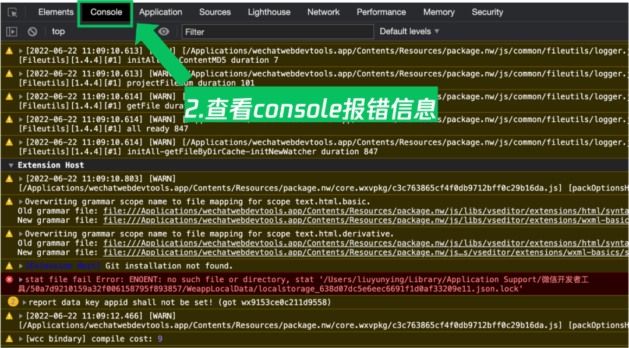Go to the Sources tab
The height and width of the screenshot is (348, 629).
(215, 12)
